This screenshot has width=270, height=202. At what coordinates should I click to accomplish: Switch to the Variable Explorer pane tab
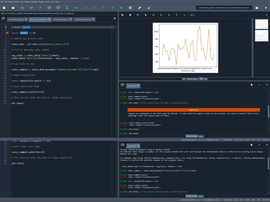pyautogui.click(x=192, y=79)
